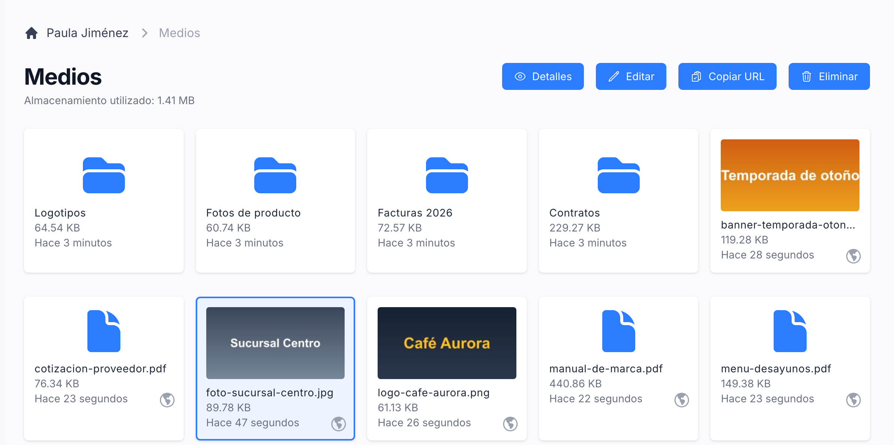This screenshot has width=894, height=445.
Task: Open the Facturas 2026 folder icon
Action: [x=447, y=175]
